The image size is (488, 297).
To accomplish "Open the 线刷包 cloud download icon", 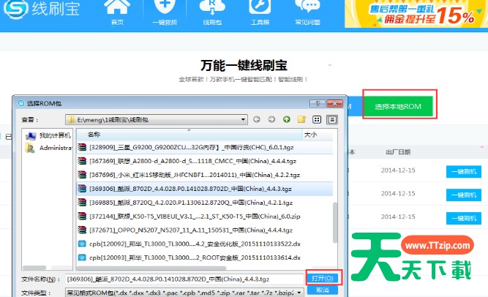I will pyautogui.click(x=212, y=7).
